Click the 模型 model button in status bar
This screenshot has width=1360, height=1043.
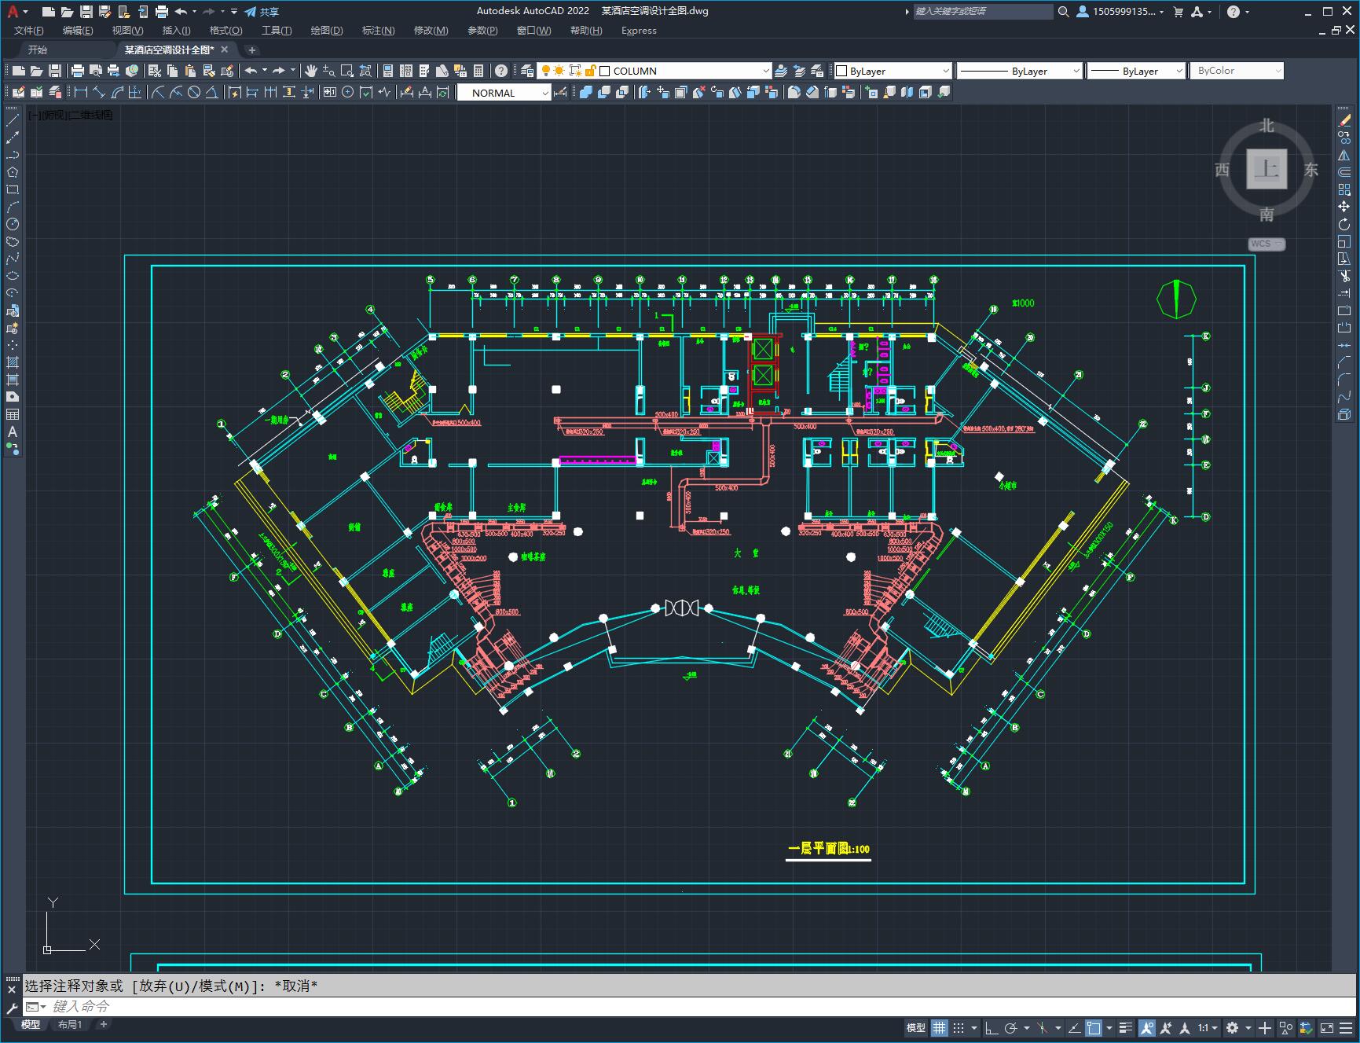coord(916,1027)
